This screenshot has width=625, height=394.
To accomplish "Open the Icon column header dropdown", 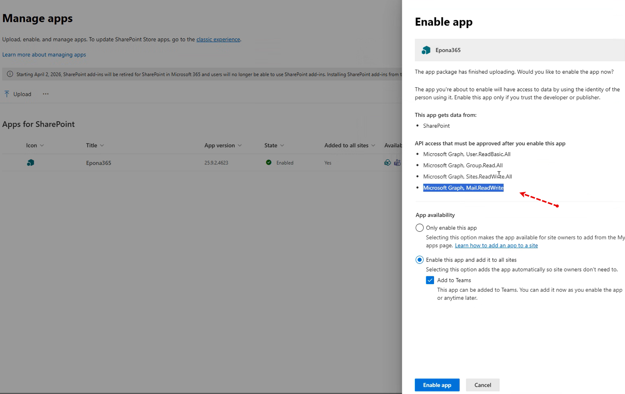I will [x=42, y=146].
